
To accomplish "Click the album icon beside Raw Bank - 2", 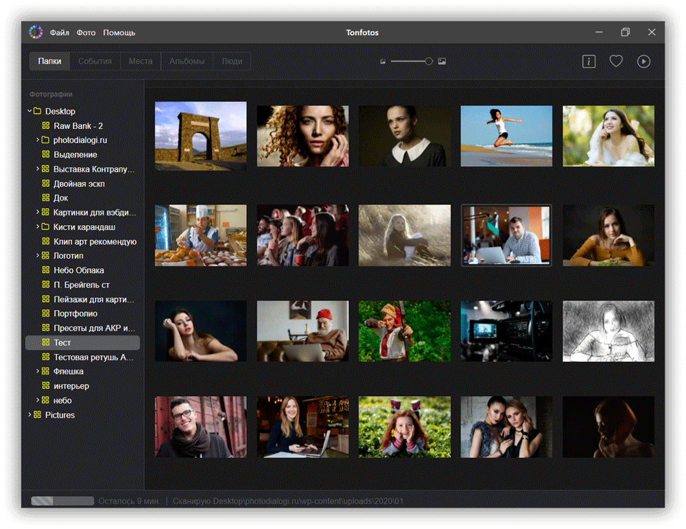I will click(x=45, y=126).
